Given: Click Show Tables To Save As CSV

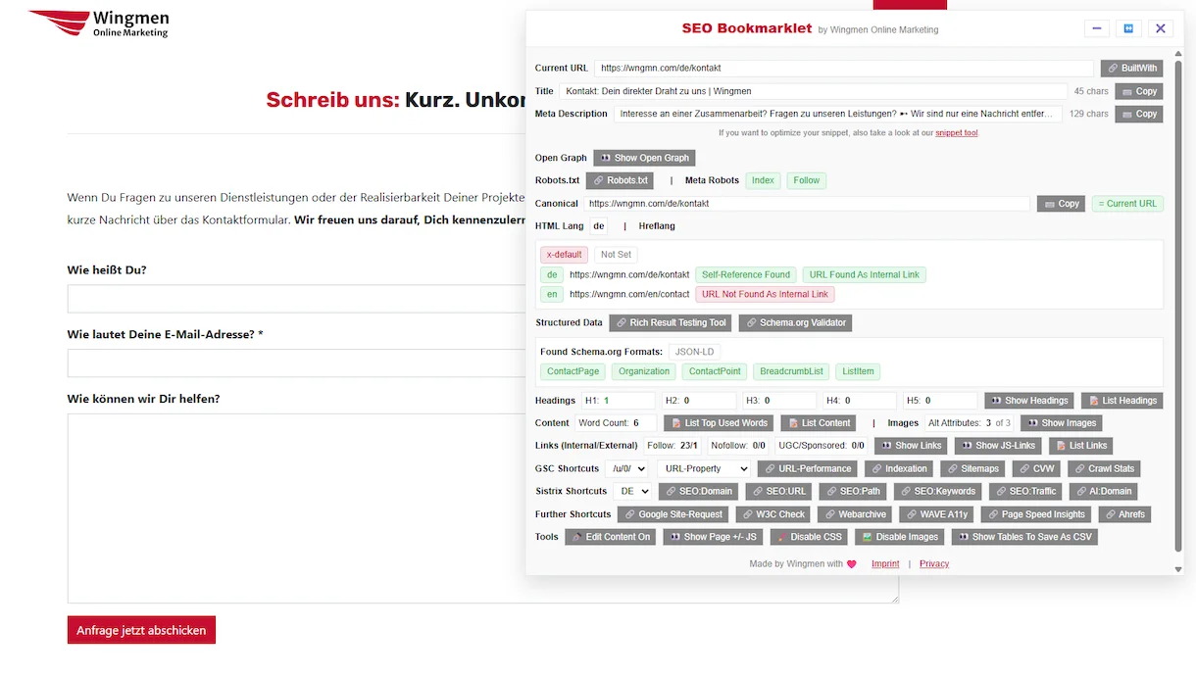Looking at the screenshot, I should tap(1024, 536).
